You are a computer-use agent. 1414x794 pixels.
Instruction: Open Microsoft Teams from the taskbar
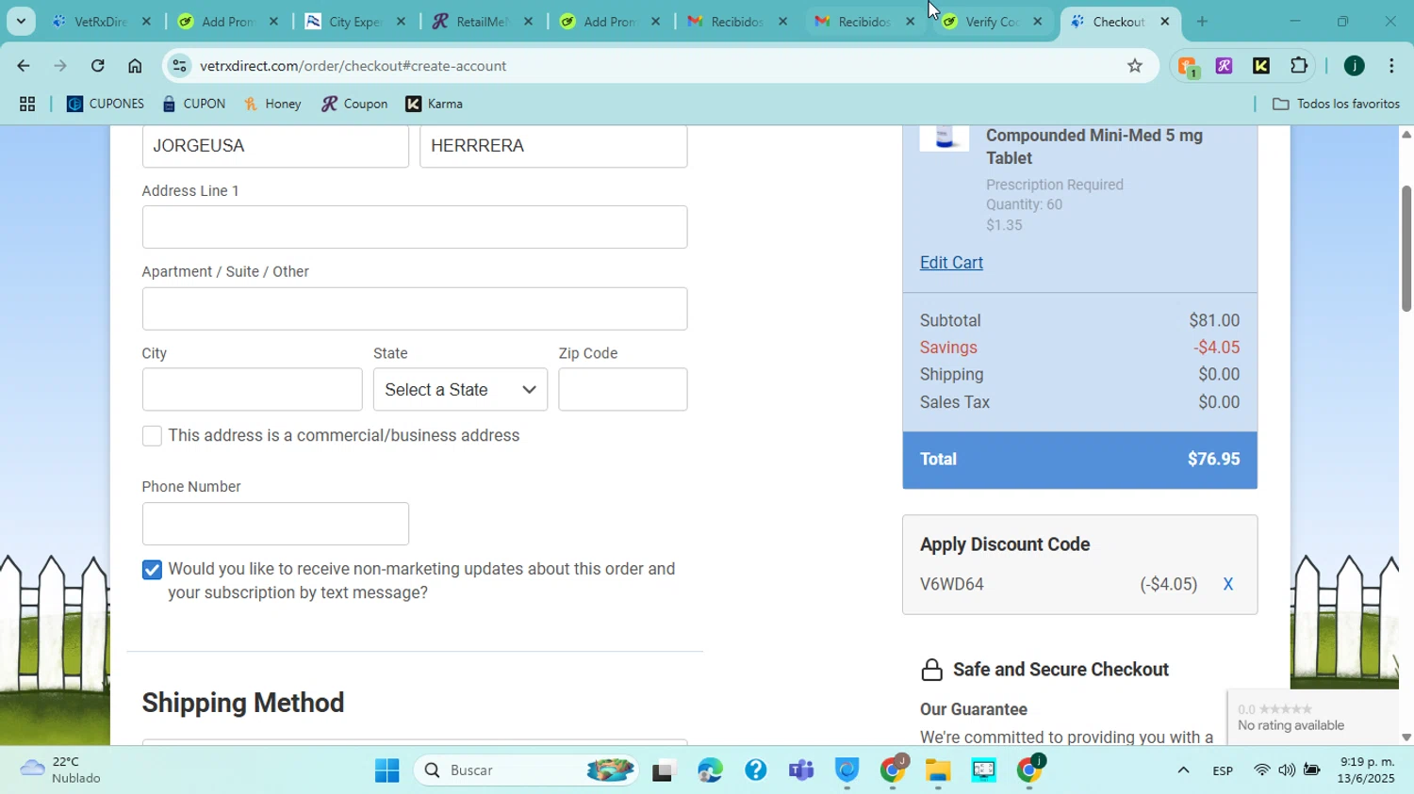[800, 770]
